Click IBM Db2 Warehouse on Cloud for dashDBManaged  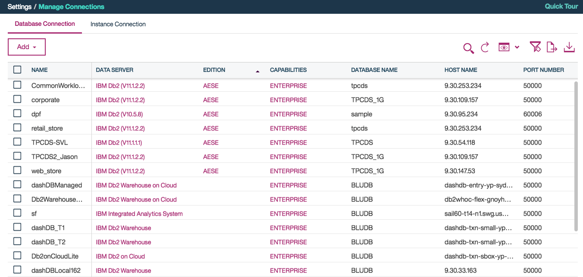pyautogui.click(x=136, y=185)
